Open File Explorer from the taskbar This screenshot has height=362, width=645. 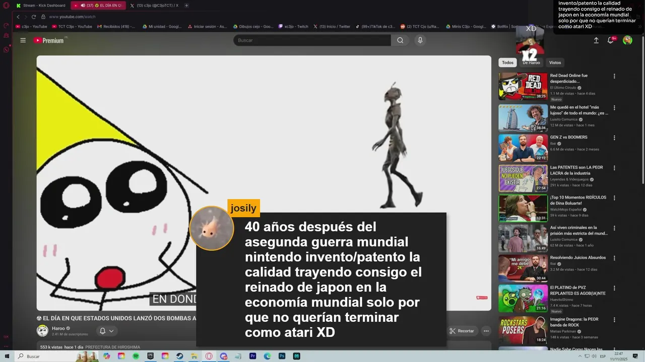click(x=194, y=356)
